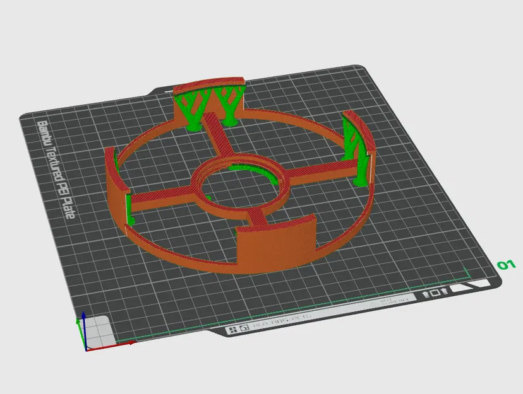
Task: Click the Bambu Textured PEI Plate text
Action: coord(55,170)
